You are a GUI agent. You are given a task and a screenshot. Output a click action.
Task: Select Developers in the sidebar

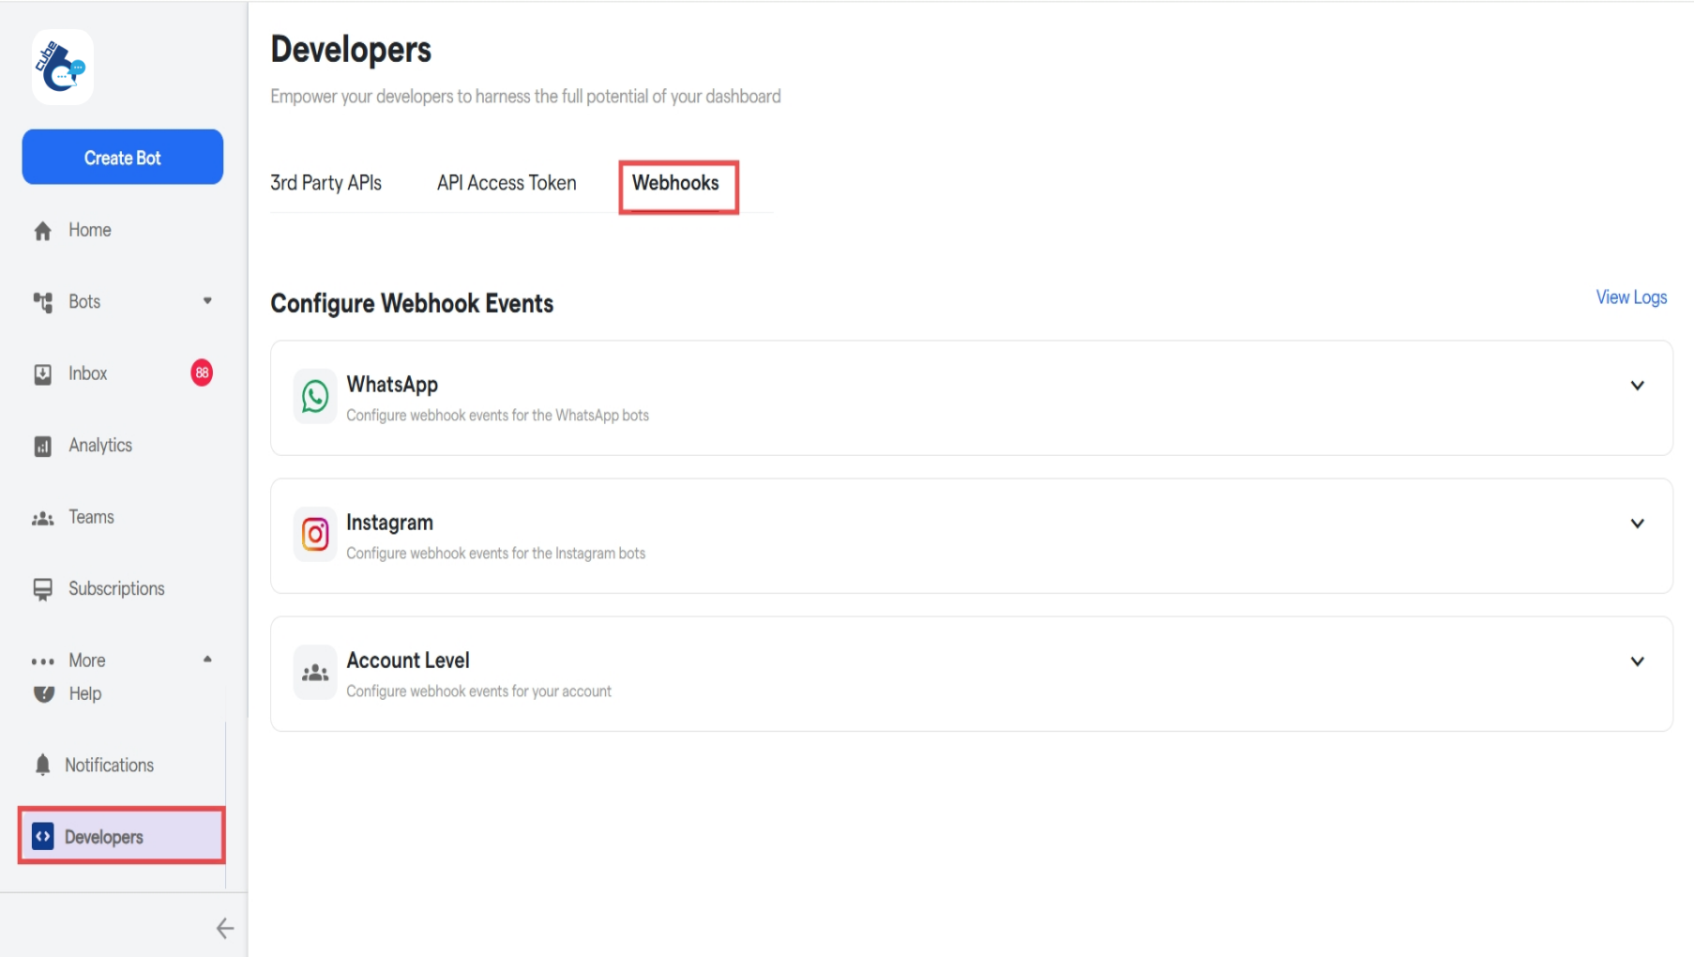pyautogui.click(x=121, y=836)
